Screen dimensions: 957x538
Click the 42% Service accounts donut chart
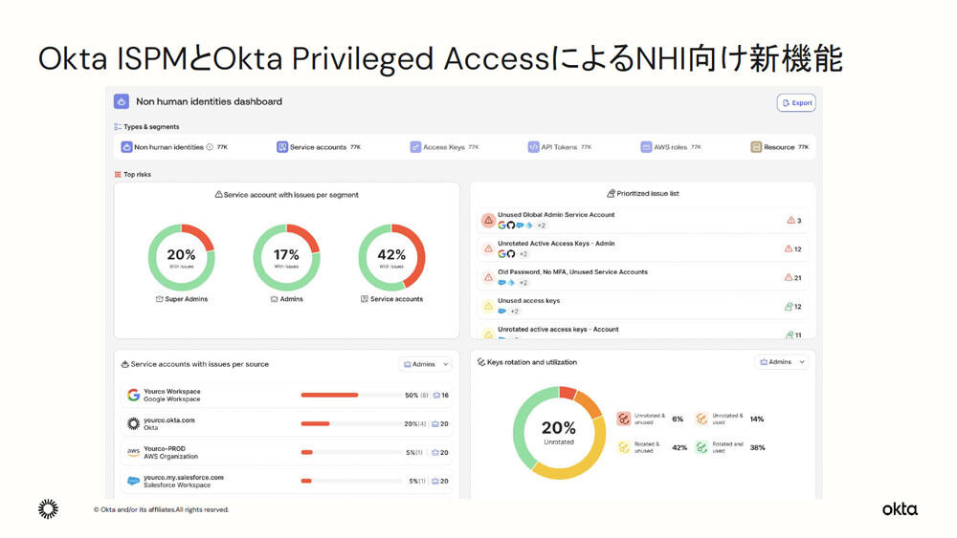click(391, 258)
